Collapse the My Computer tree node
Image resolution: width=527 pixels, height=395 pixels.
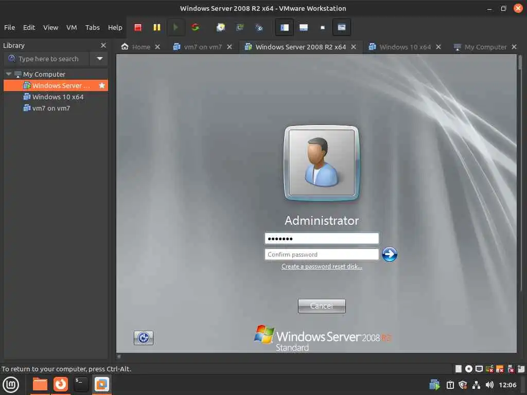point(9,74)
